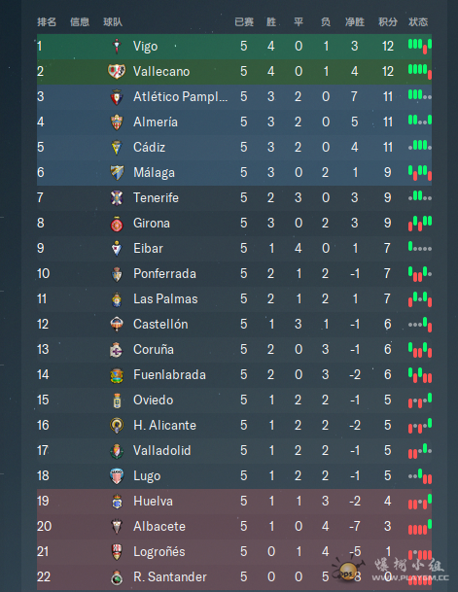The image size is (458, 592).
Task: Click the R. Santander crest icon
Action: pos(117,577)
